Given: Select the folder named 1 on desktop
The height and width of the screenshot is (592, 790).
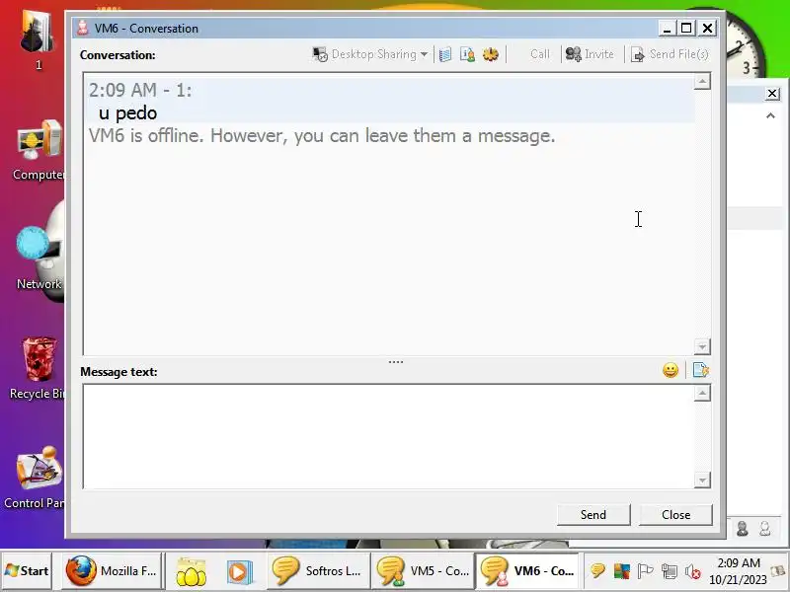Looking at the screenshot, I should coord(38,40).
